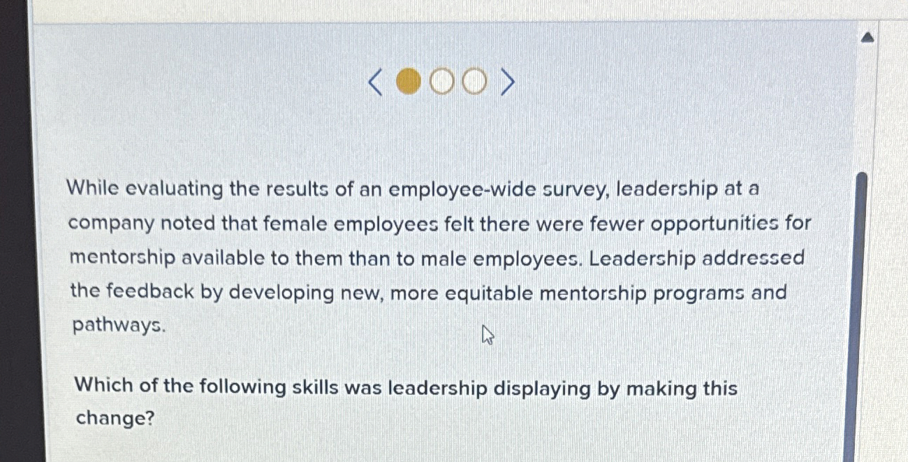Click the forward arrow beside the progress dots
This screenshot has width=908, height=462.
pyautogui.click(x=508, y=82)
